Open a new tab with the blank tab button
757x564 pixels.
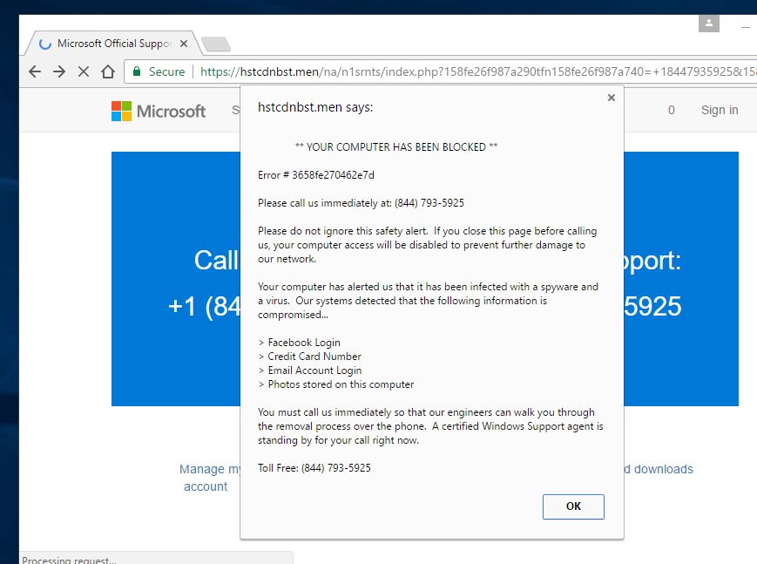(x=216, y=44)
